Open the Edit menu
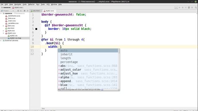Screen dimensions: 198x111 [x=6, y=4]
